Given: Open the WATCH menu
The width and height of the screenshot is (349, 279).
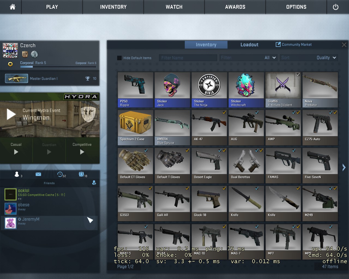Looking at the screenshot, I should [x=174, y=7].
